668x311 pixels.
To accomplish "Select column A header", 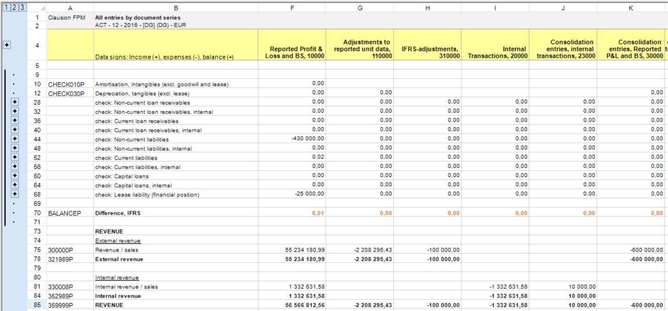I will click(70, 8).
